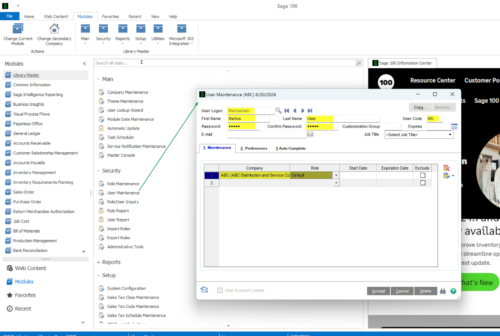
Task: Toggle the User Account Locked checkbox
Action: [x=220, y=290]
